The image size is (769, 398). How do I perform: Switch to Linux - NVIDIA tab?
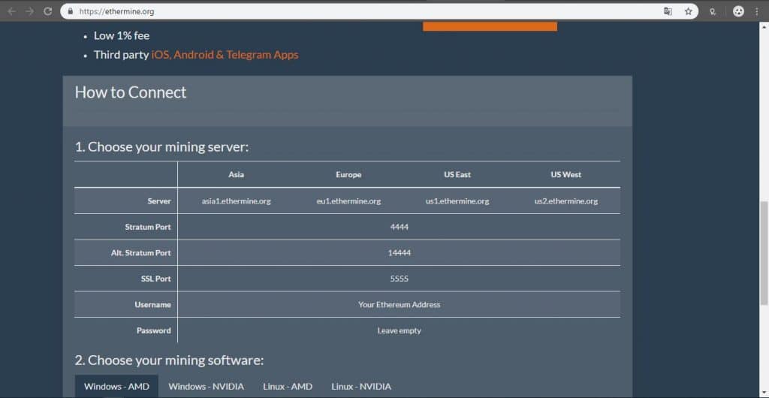coord(361,386)
